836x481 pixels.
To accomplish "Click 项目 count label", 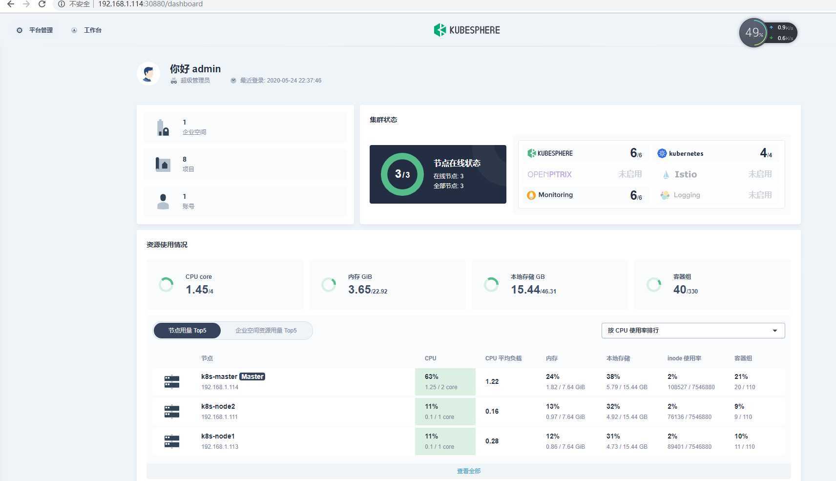I will click(x=188, y=169).
